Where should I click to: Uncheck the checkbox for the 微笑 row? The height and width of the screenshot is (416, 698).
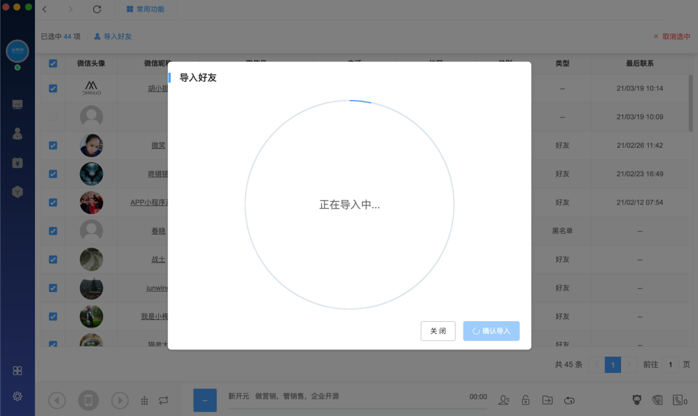pyautogui.click(x=53, y=145)
